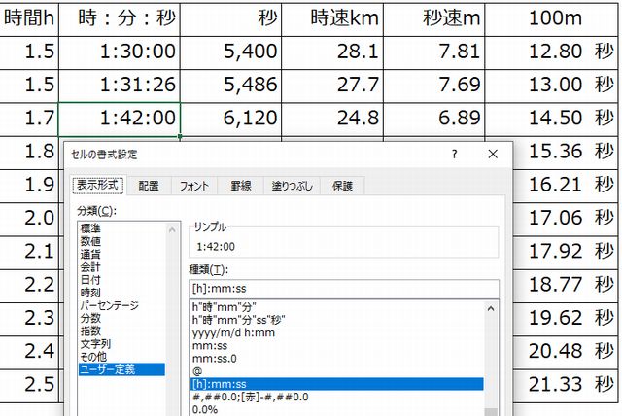Screen dimensions: 622x416
Task: Select 指数 category
Action: pos(121,330)
